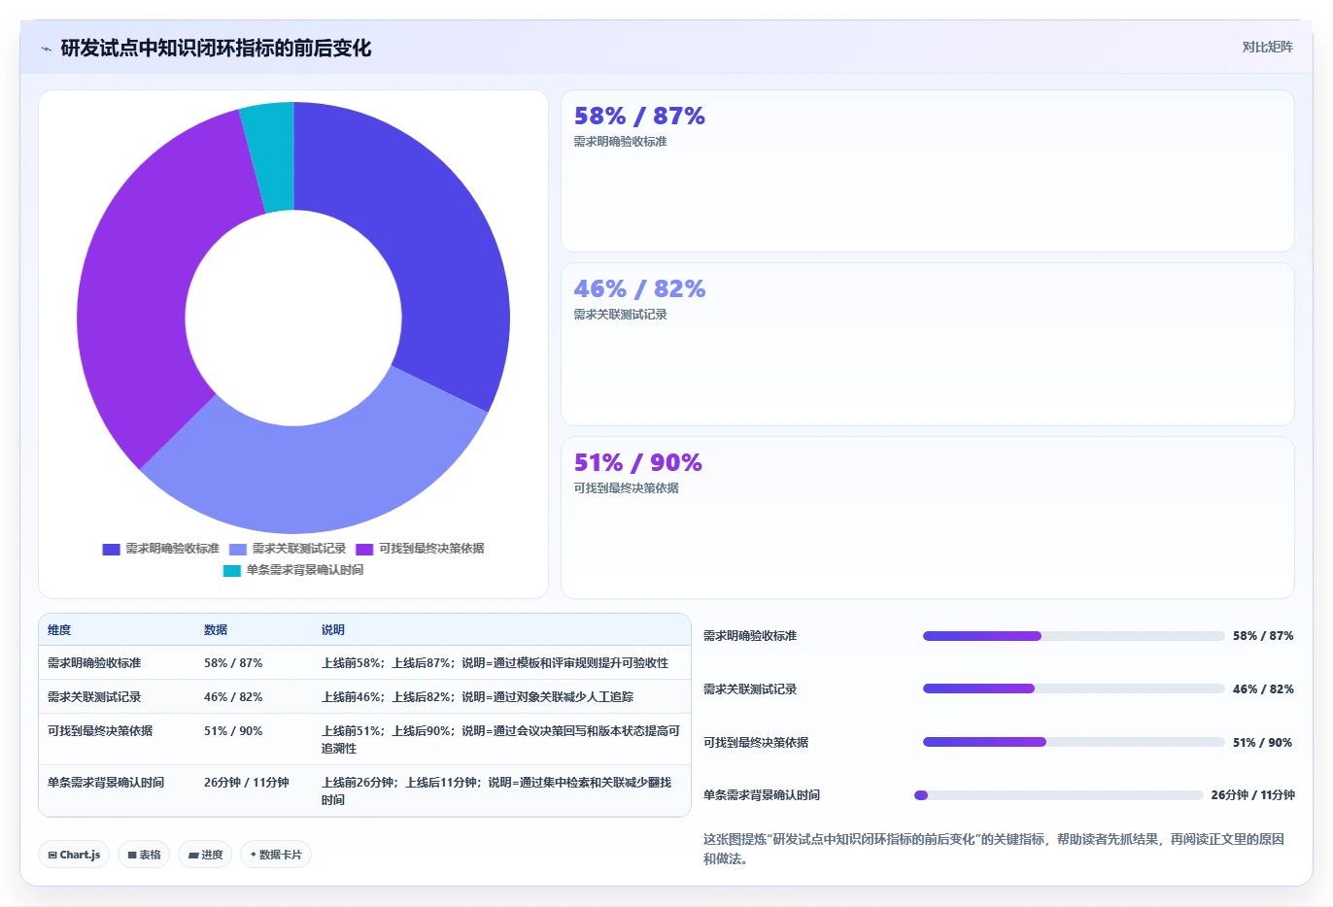This screenshot has height=907, width=1333.
Task: Select table row cell 需求关联测试记录
Action: tap(94, 697)
